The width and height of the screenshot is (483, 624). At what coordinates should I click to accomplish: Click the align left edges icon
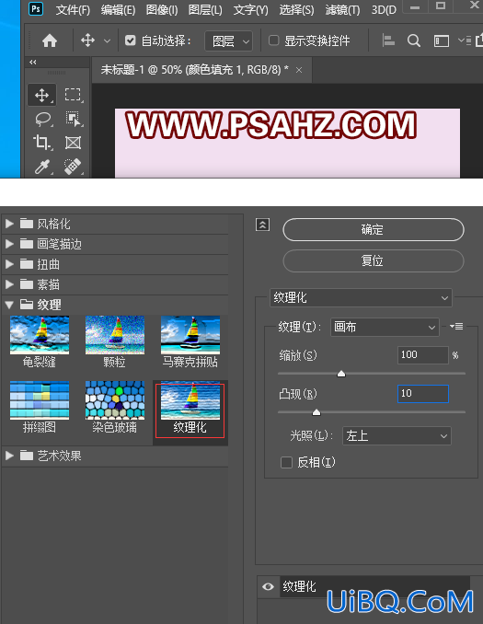coord(388,40)
